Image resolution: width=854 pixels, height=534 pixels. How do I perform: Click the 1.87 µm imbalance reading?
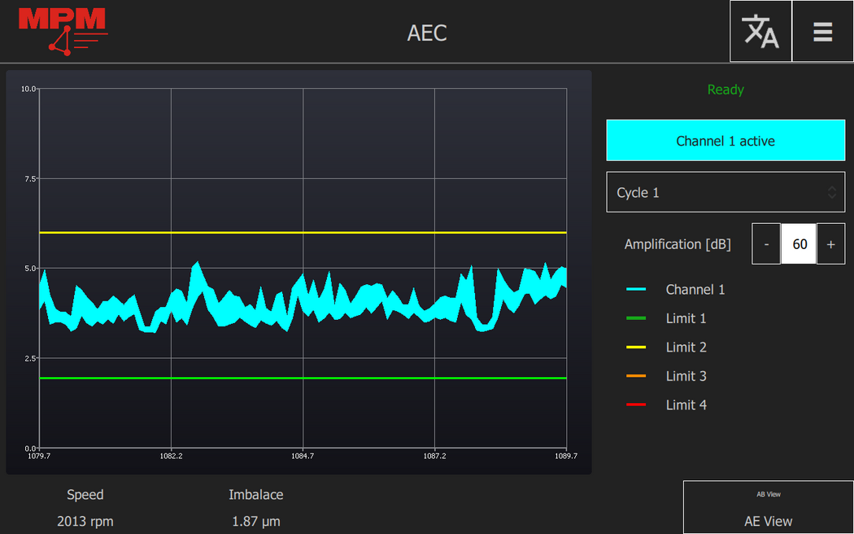256,521
